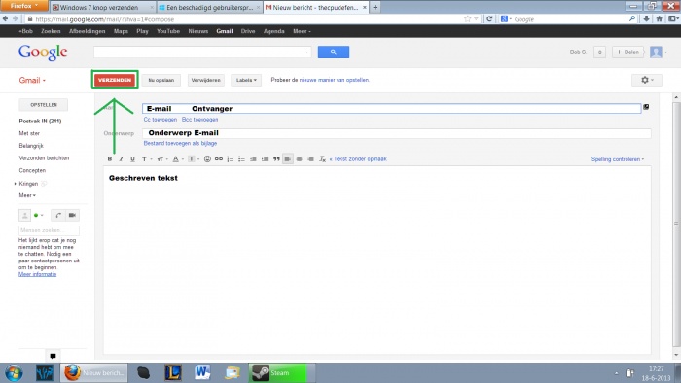Click the blue Google search button
Image resolution: width=681 pixels, height=383 pixels.
click(x=334, y=52)
